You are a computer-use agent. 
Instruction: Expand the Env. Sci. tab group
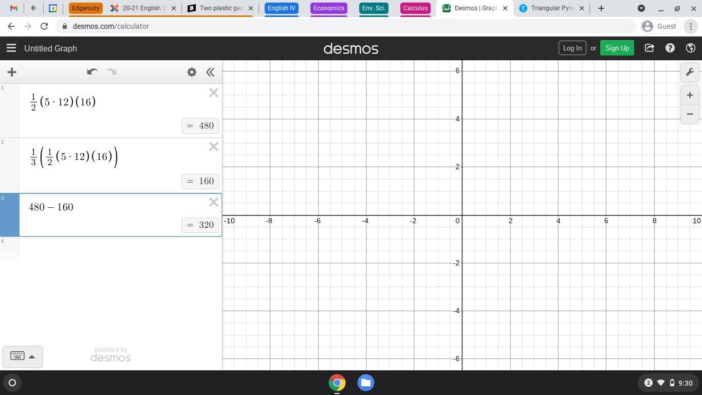click(374, 8)
